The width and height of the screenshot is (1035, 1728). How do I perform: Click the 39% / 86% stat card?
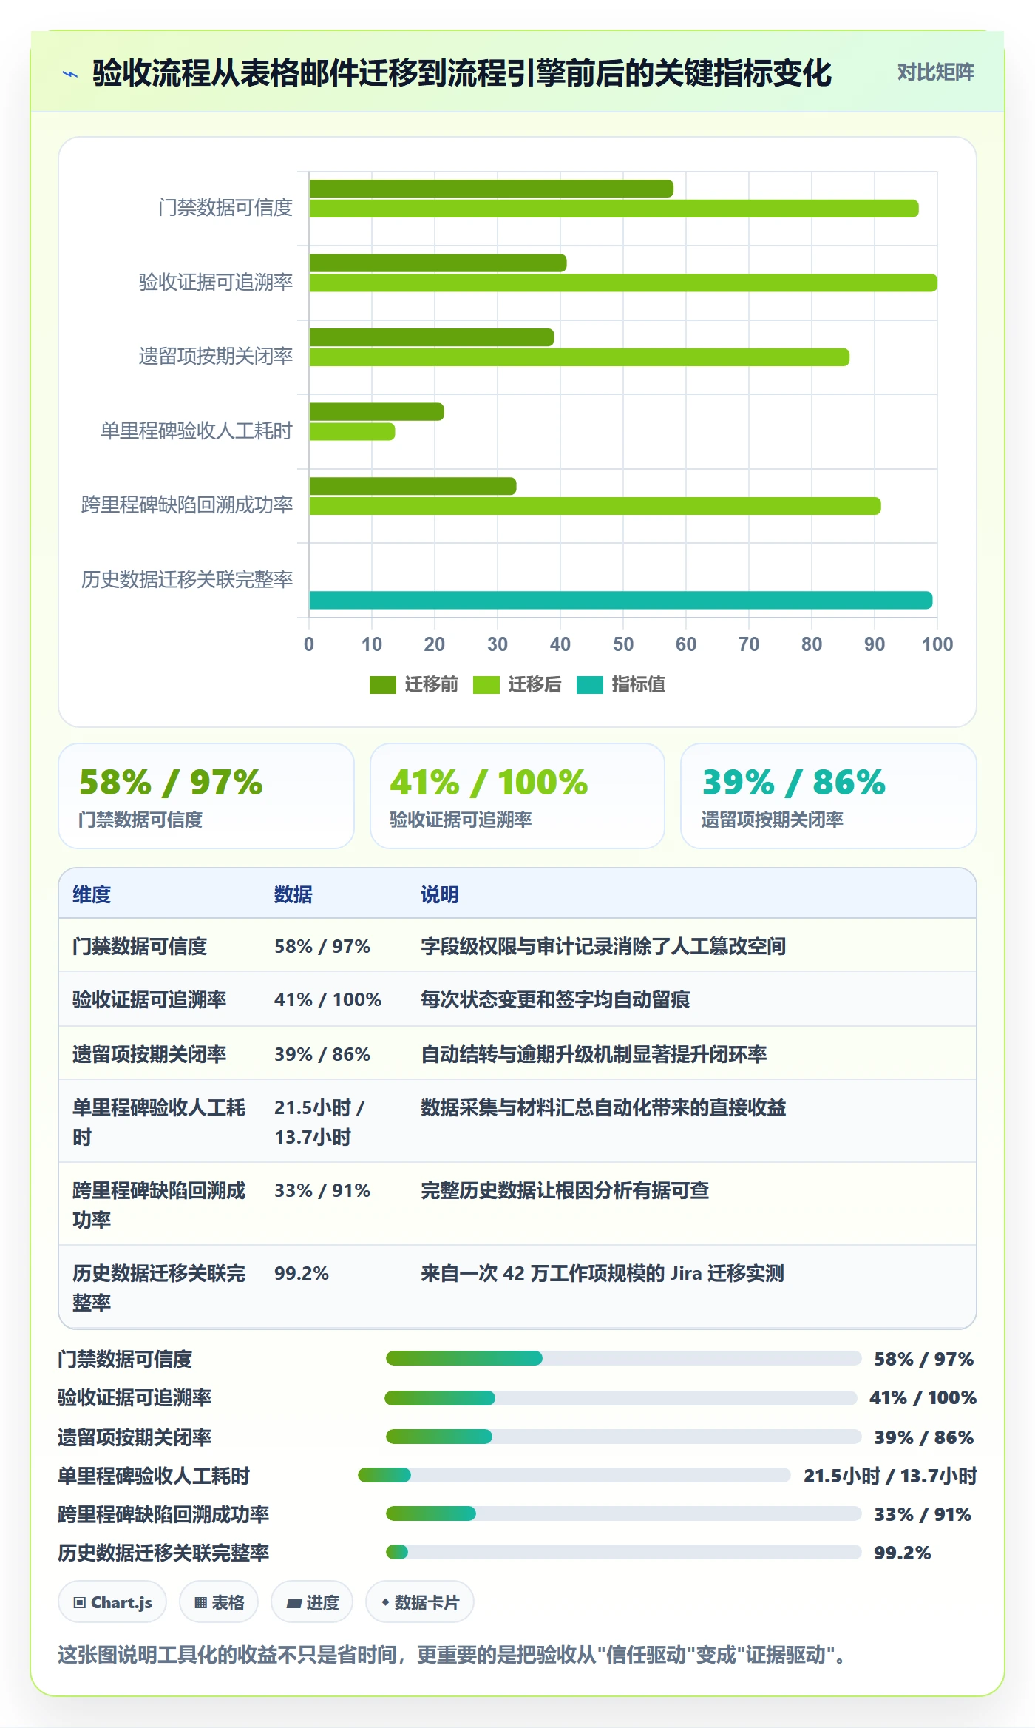pyautogui.click(x=829, y=796)
